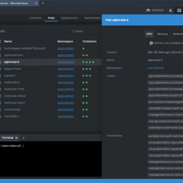The height and width of the screenshot is (183, 183).
Task: Select the metricsdc-f7nft pod
Action: pos(14,89)
